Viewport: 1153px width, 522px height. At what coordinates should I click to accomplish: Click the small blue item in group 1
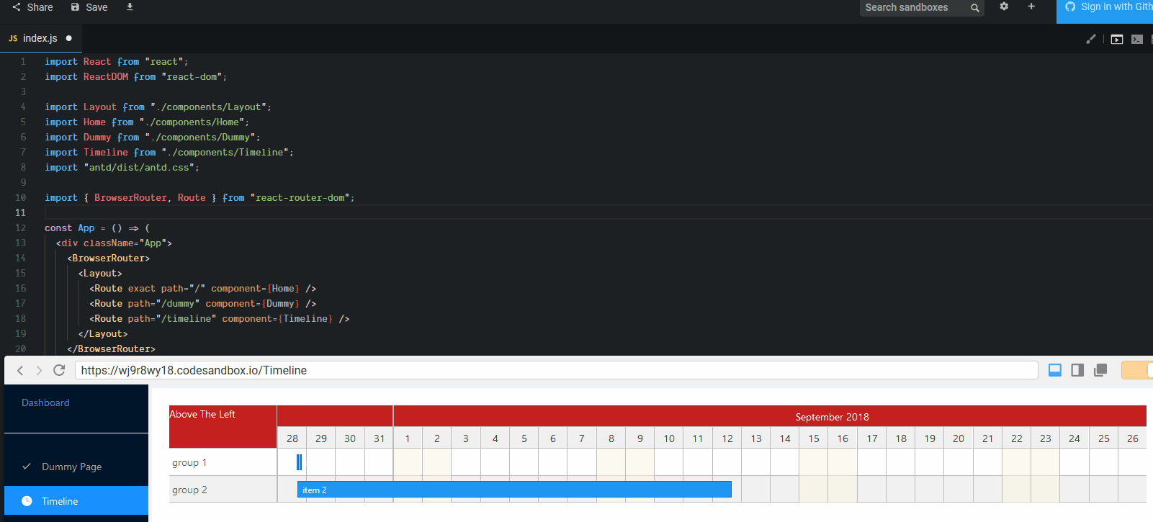(x=299, y=462)
